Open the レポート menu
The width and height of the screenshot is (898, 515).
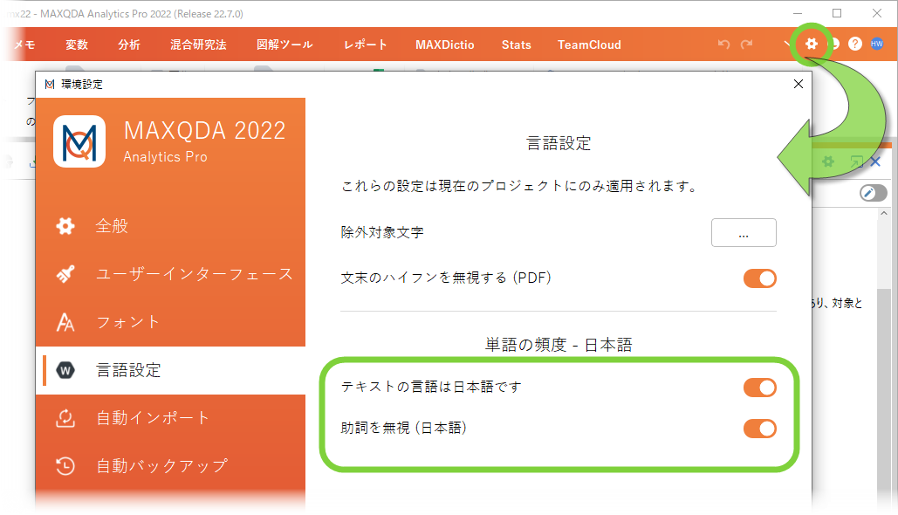pyautogui.click(x=366, y=45)
